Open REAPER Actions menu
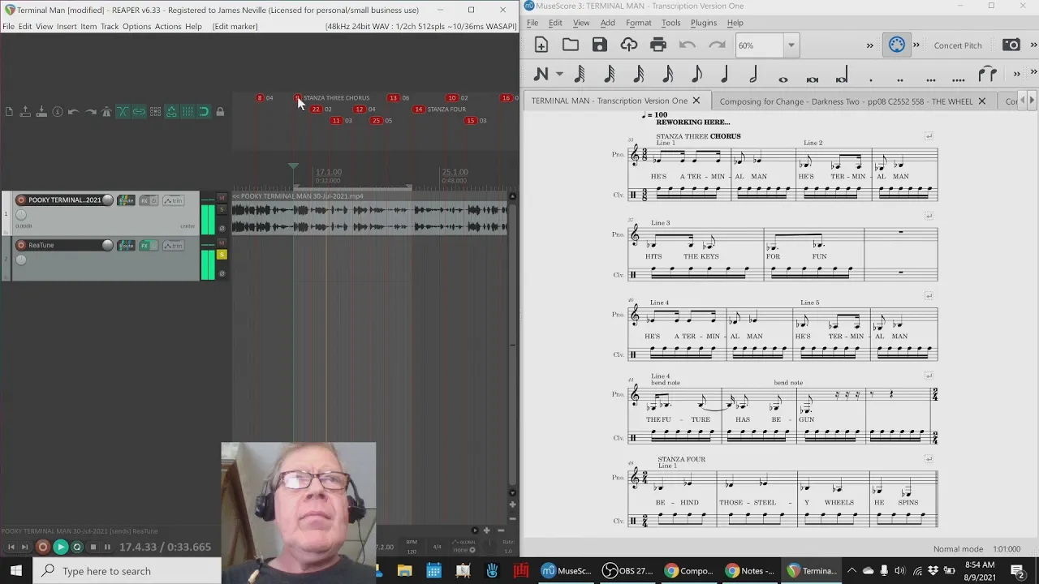The width and height of the screenshot is (1039, 584). [x=168, y=27]
